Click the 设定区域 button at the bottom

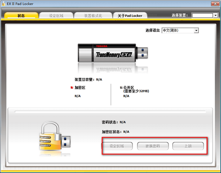pyautogui.click(x=117, y=146)
